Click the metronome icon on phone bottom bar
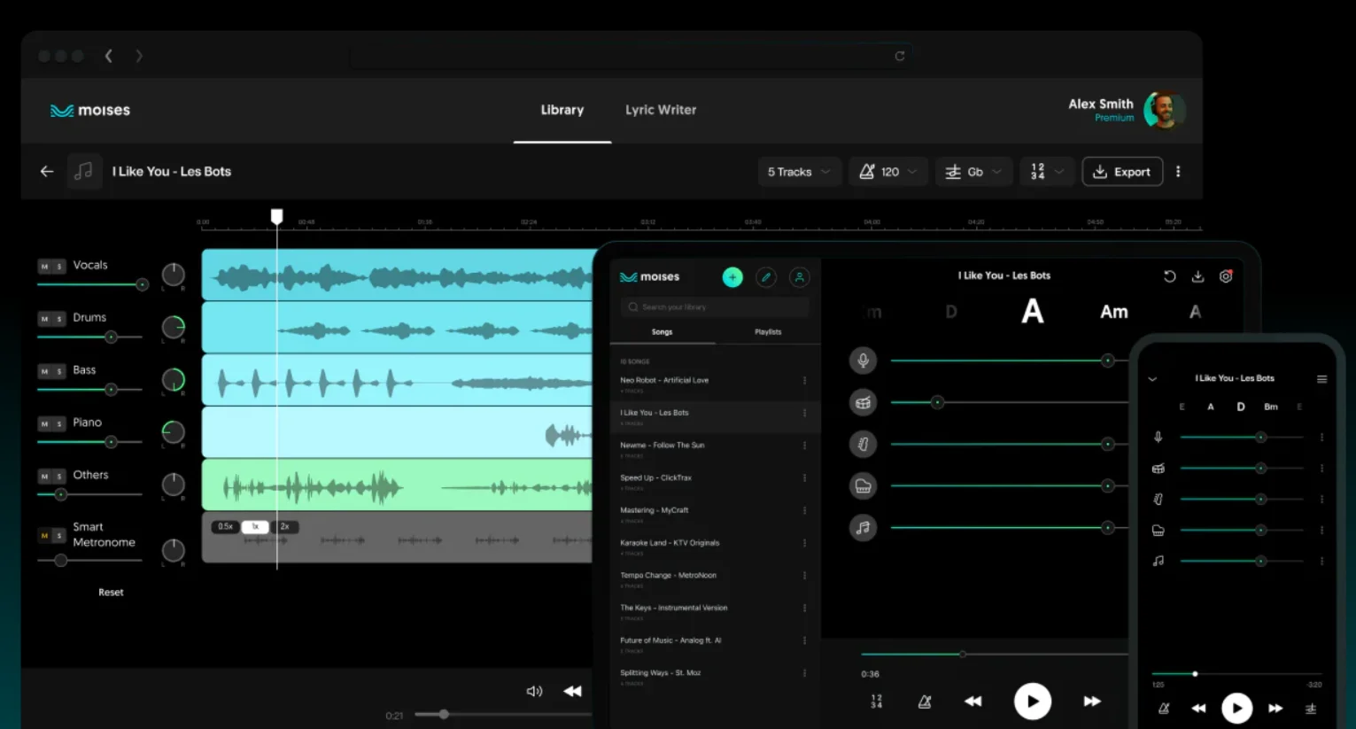The height and width of the screenshot is (729, 1356). [1164, 709]
